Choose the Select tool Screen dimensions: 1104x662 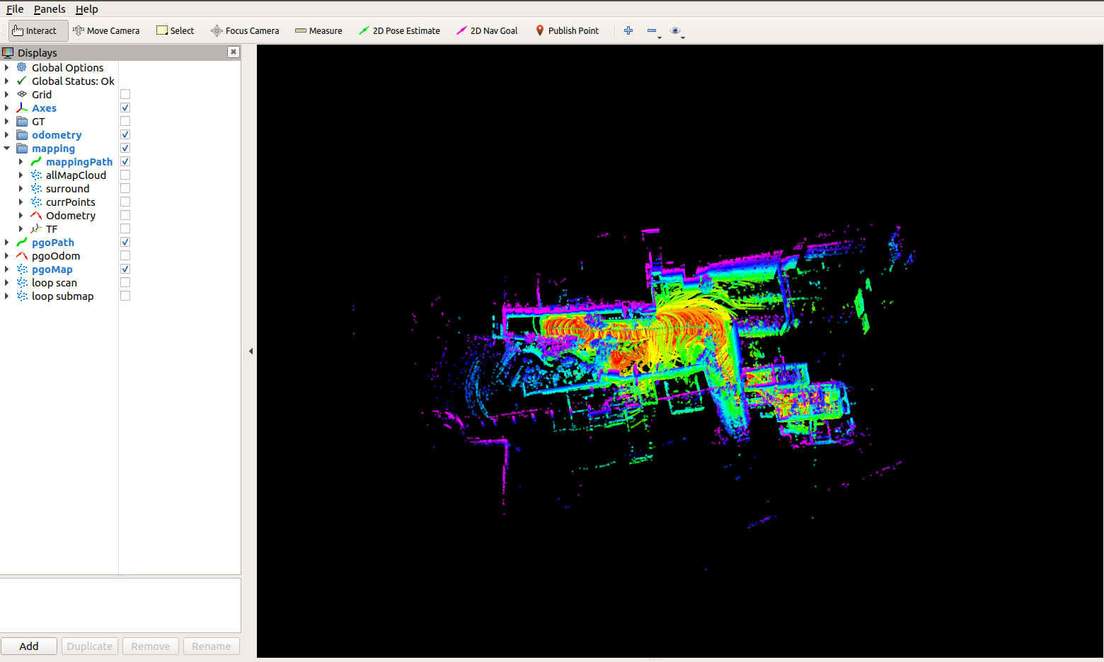pos(176,30)
